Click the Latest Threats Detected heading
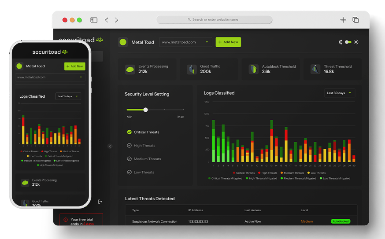Screen dimensions: 385x239 150,199
